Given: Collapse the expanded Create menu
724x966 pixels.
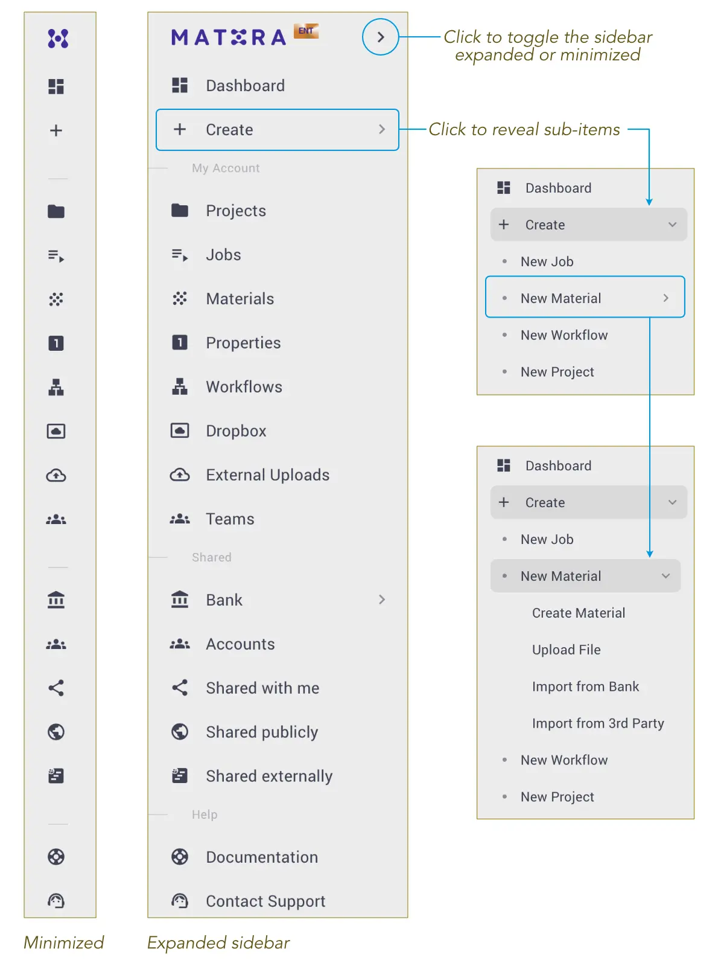Looking at the screenshot, I should pos(672,225).
